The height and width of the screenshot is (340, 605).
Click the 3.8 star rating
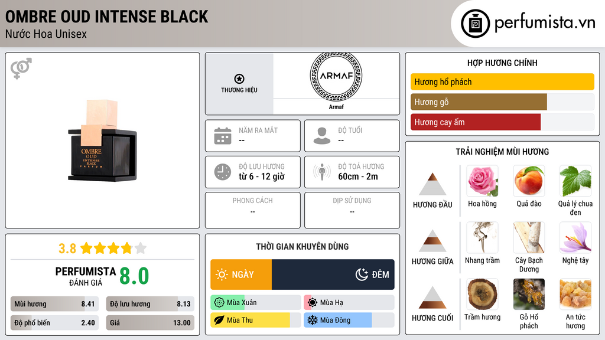point(102,248)
